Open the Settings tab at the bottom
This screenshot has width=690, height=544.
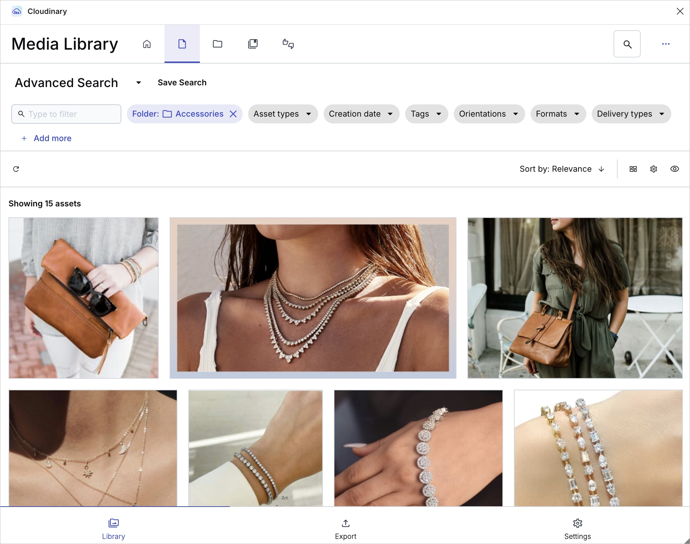click(577, 529)
